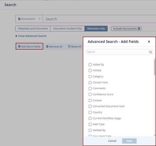Enable the Artifact field checkbox
This screenshot has width=156, height=146.
90,70
